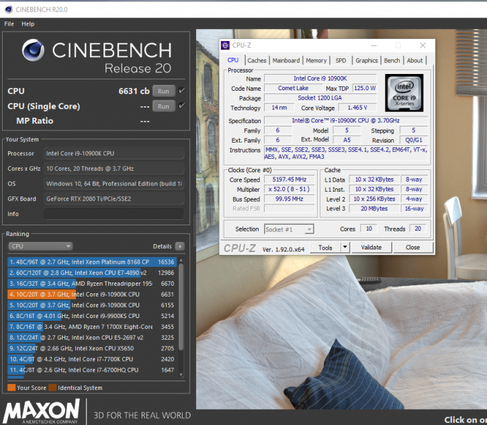Click the Identical System brown legend swatch

[x=52, y=388]
